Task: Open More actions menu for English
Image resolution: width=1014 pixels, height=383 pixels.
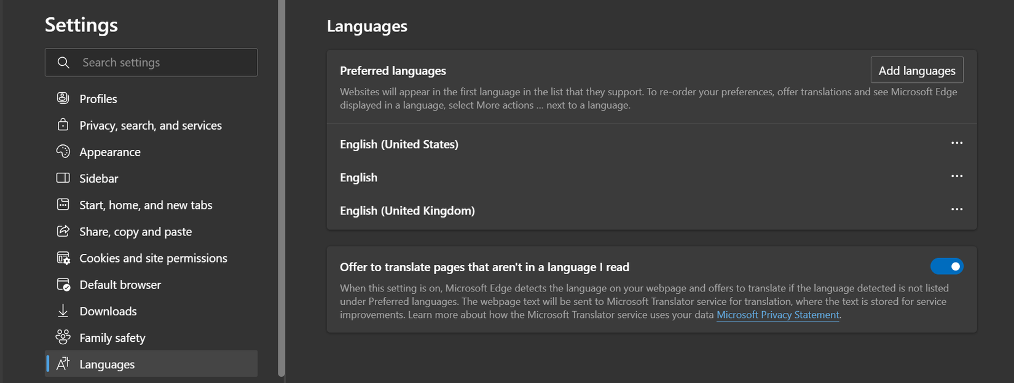Action: click(x=957, y=176)
